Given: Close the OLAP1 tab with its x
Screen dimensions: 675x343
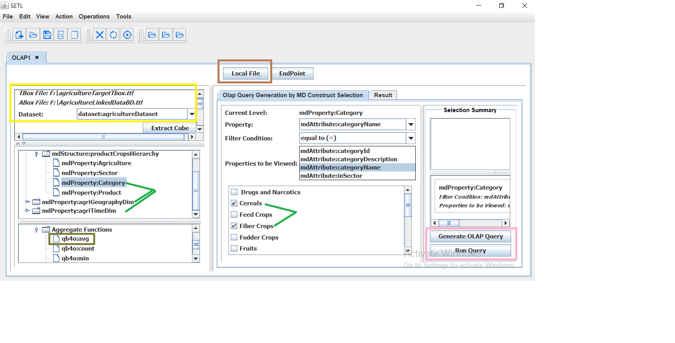Looking at the screenshot, I should point(37,57).
